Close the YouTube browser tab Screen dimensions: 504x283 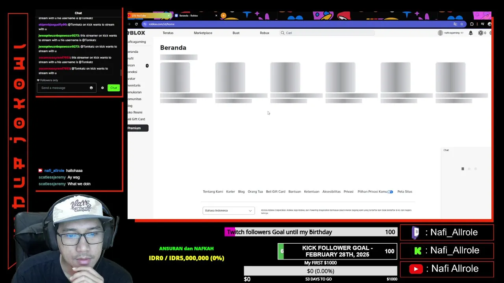(169, 16)
